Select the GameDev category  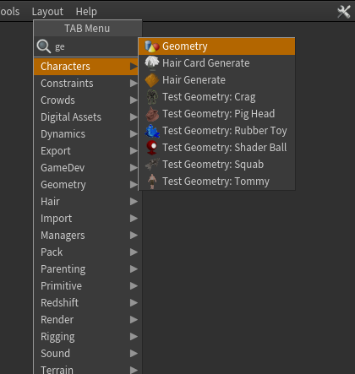click(85, 168)
